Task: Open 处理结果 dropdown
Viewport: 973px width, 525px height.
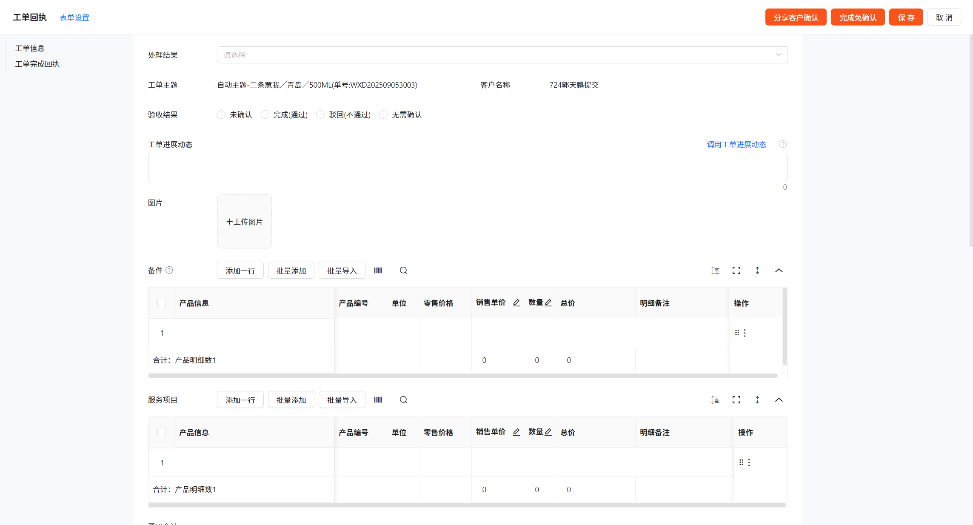Action: point(502,55)
